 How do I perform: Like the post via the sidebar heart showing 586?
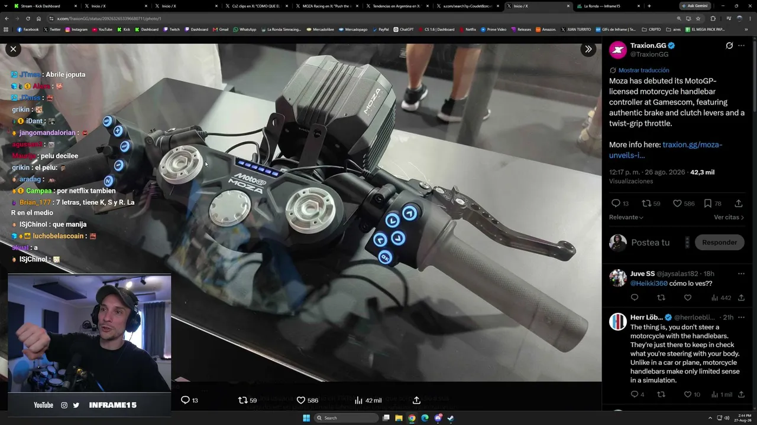[683, 203]
